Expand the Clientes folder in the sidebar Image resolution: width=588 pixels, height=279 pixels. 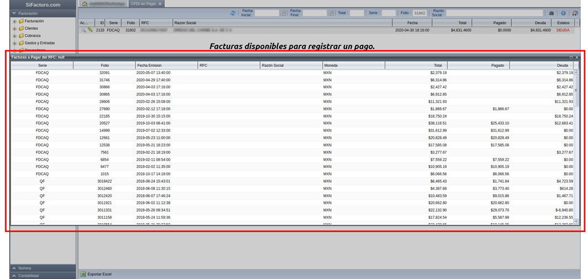pos(15,29)
